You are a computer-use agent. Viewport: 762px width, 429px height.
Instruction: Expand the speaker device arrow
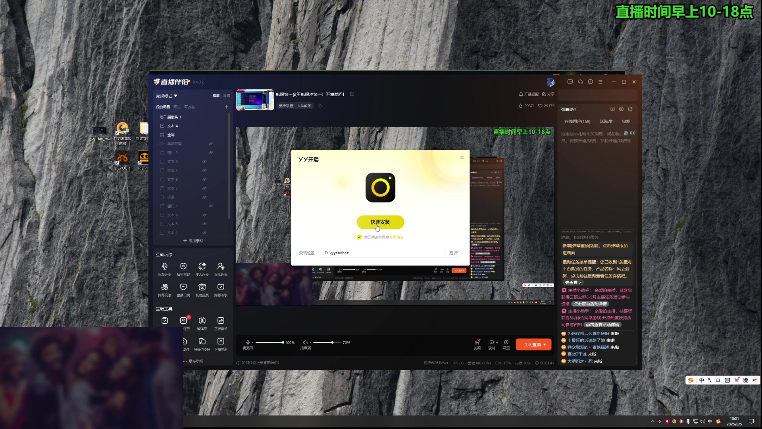pyautogui.click(x=310, y=342)
